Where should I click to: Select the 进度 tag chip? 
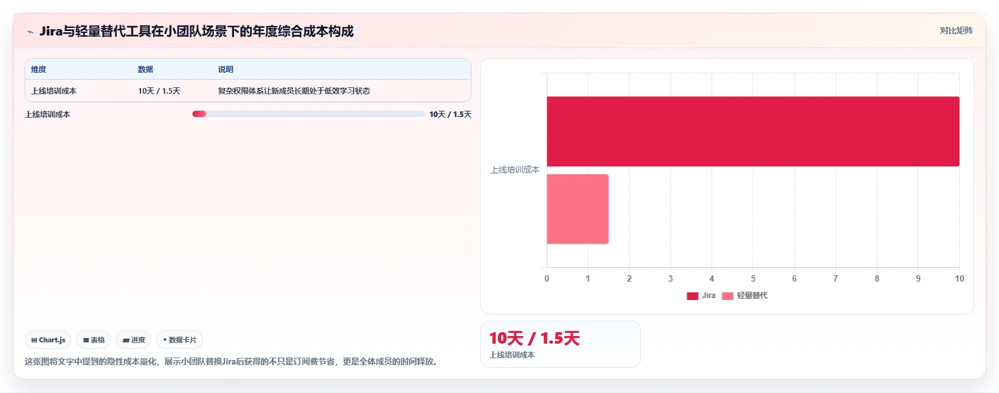pyautogui.click(x=133, y=340)
